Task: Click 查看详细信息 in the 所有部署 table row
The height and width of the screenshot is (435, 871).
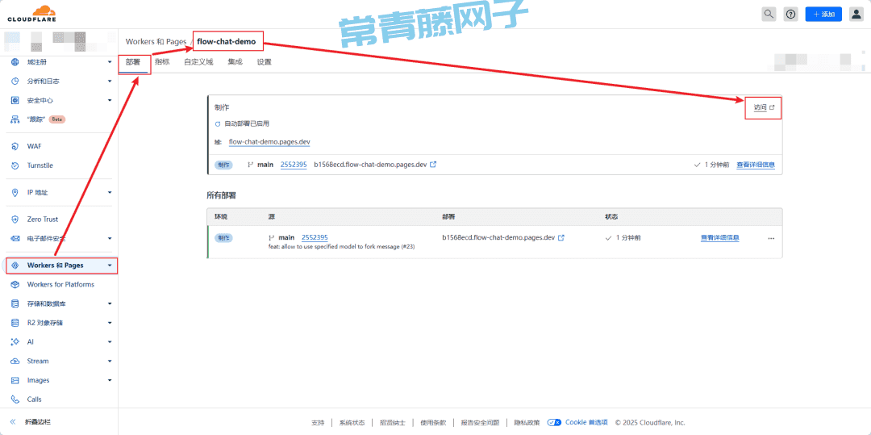Action: [x=720, y=238]
